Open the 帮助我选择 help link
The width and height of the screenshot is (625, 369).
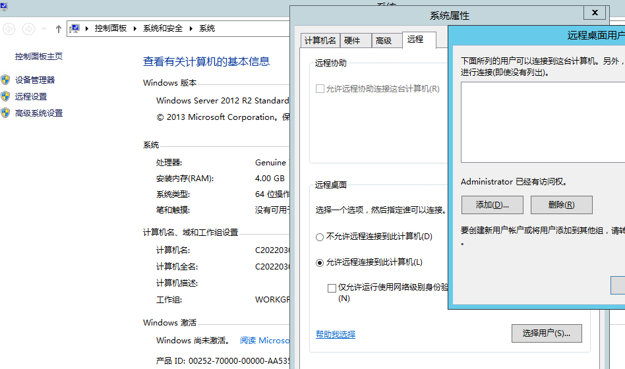click(x=336, y=335)
